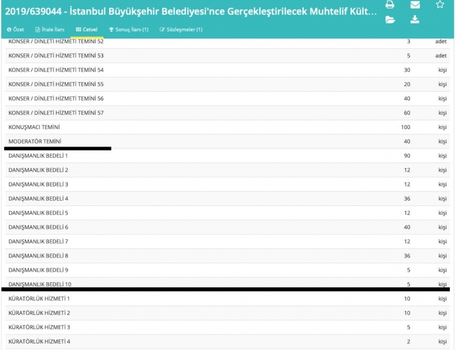The height and width of the screenshot is (350, 457).
Task: Click the KONUŞMACI TEMİNİ row label
Action: [34, 127]
